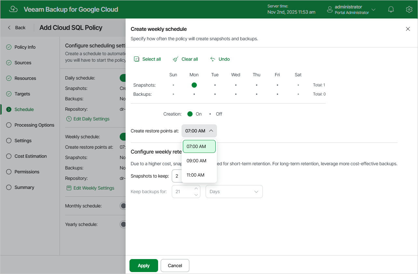Click the clock icon beside Edit Daily Settings
The image size is (418, 274).
69,119
